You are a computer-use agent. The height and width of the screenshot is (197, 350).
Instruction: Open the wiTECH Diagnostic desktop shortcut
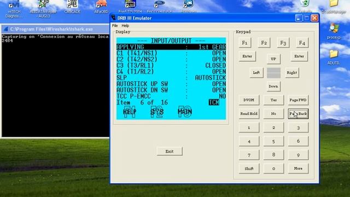pos(13,9)
